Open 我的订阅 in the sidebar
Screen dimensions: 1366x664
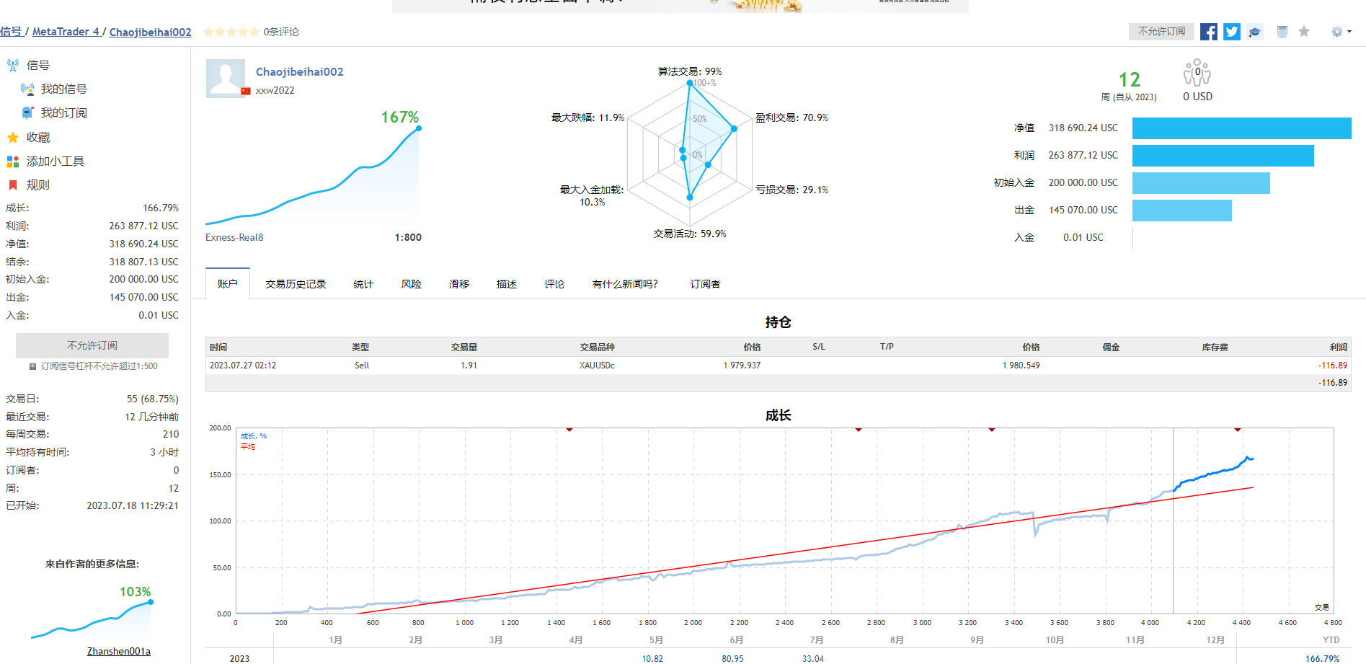[x=64, y=112]
